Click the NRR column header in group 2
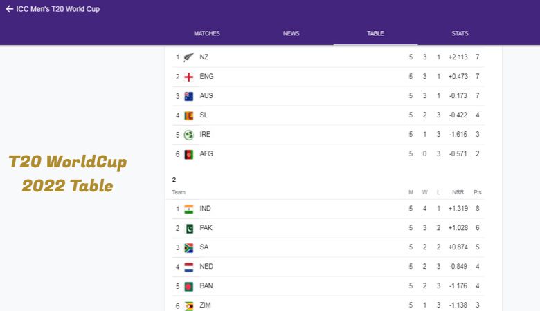 [x=458, y=192]
